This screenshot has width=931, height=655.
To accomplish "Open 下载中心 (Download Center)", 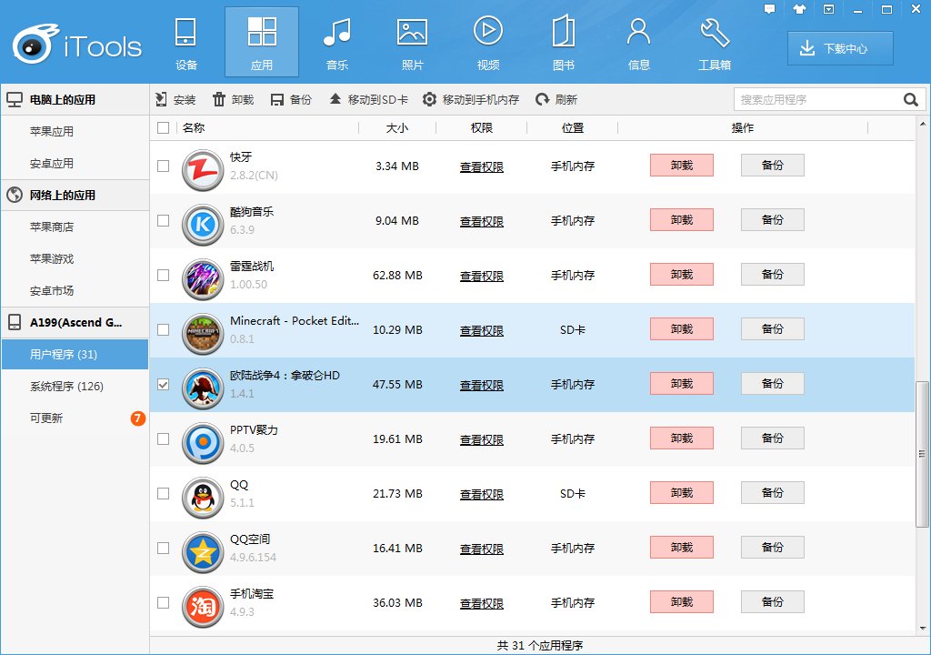I will 839,49.
